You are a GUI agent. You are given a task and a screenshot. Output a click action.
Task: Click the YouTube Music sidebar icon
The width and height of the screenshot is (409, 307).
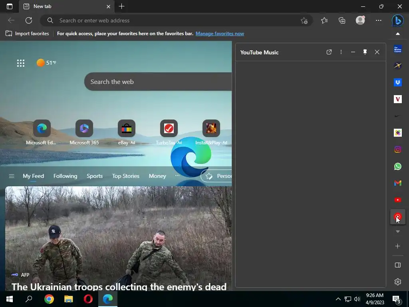click(x=397, y=217)
